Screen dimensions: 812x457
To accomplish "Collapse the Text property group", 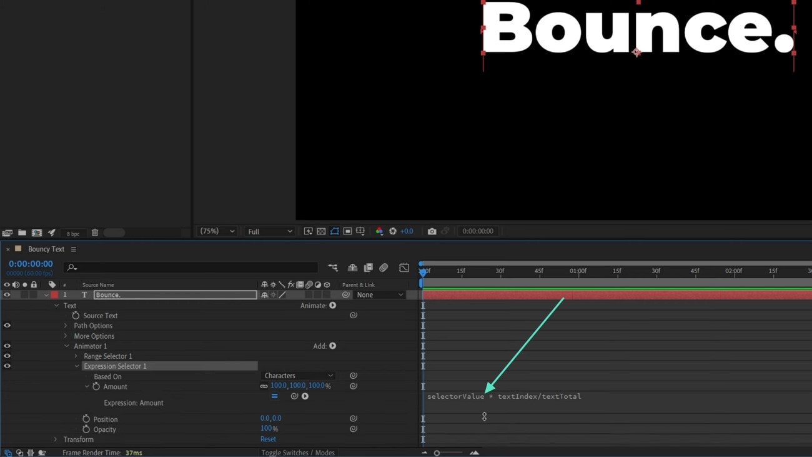I will [x=57, y=306].
